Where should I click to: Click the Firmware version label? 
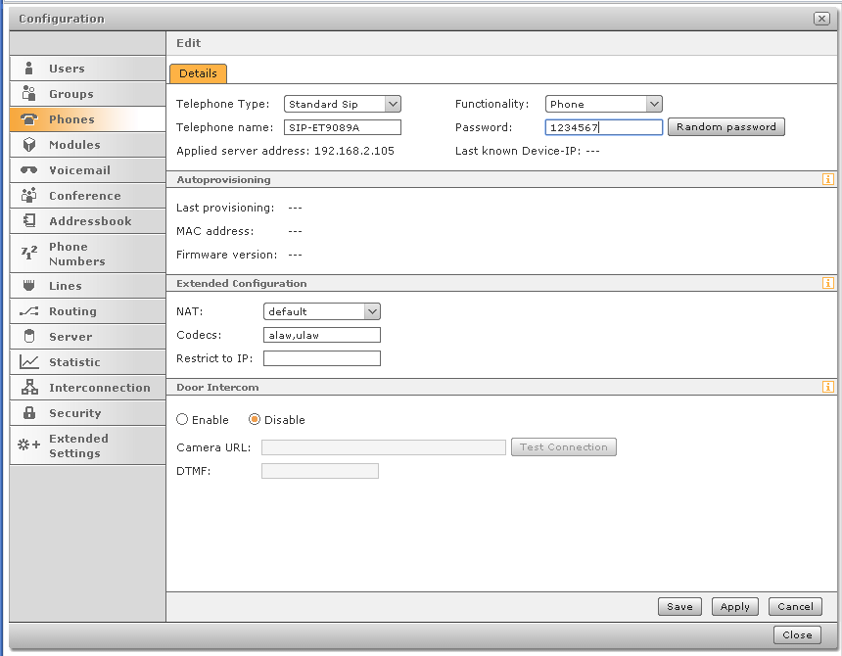click(x=226, y=255)
